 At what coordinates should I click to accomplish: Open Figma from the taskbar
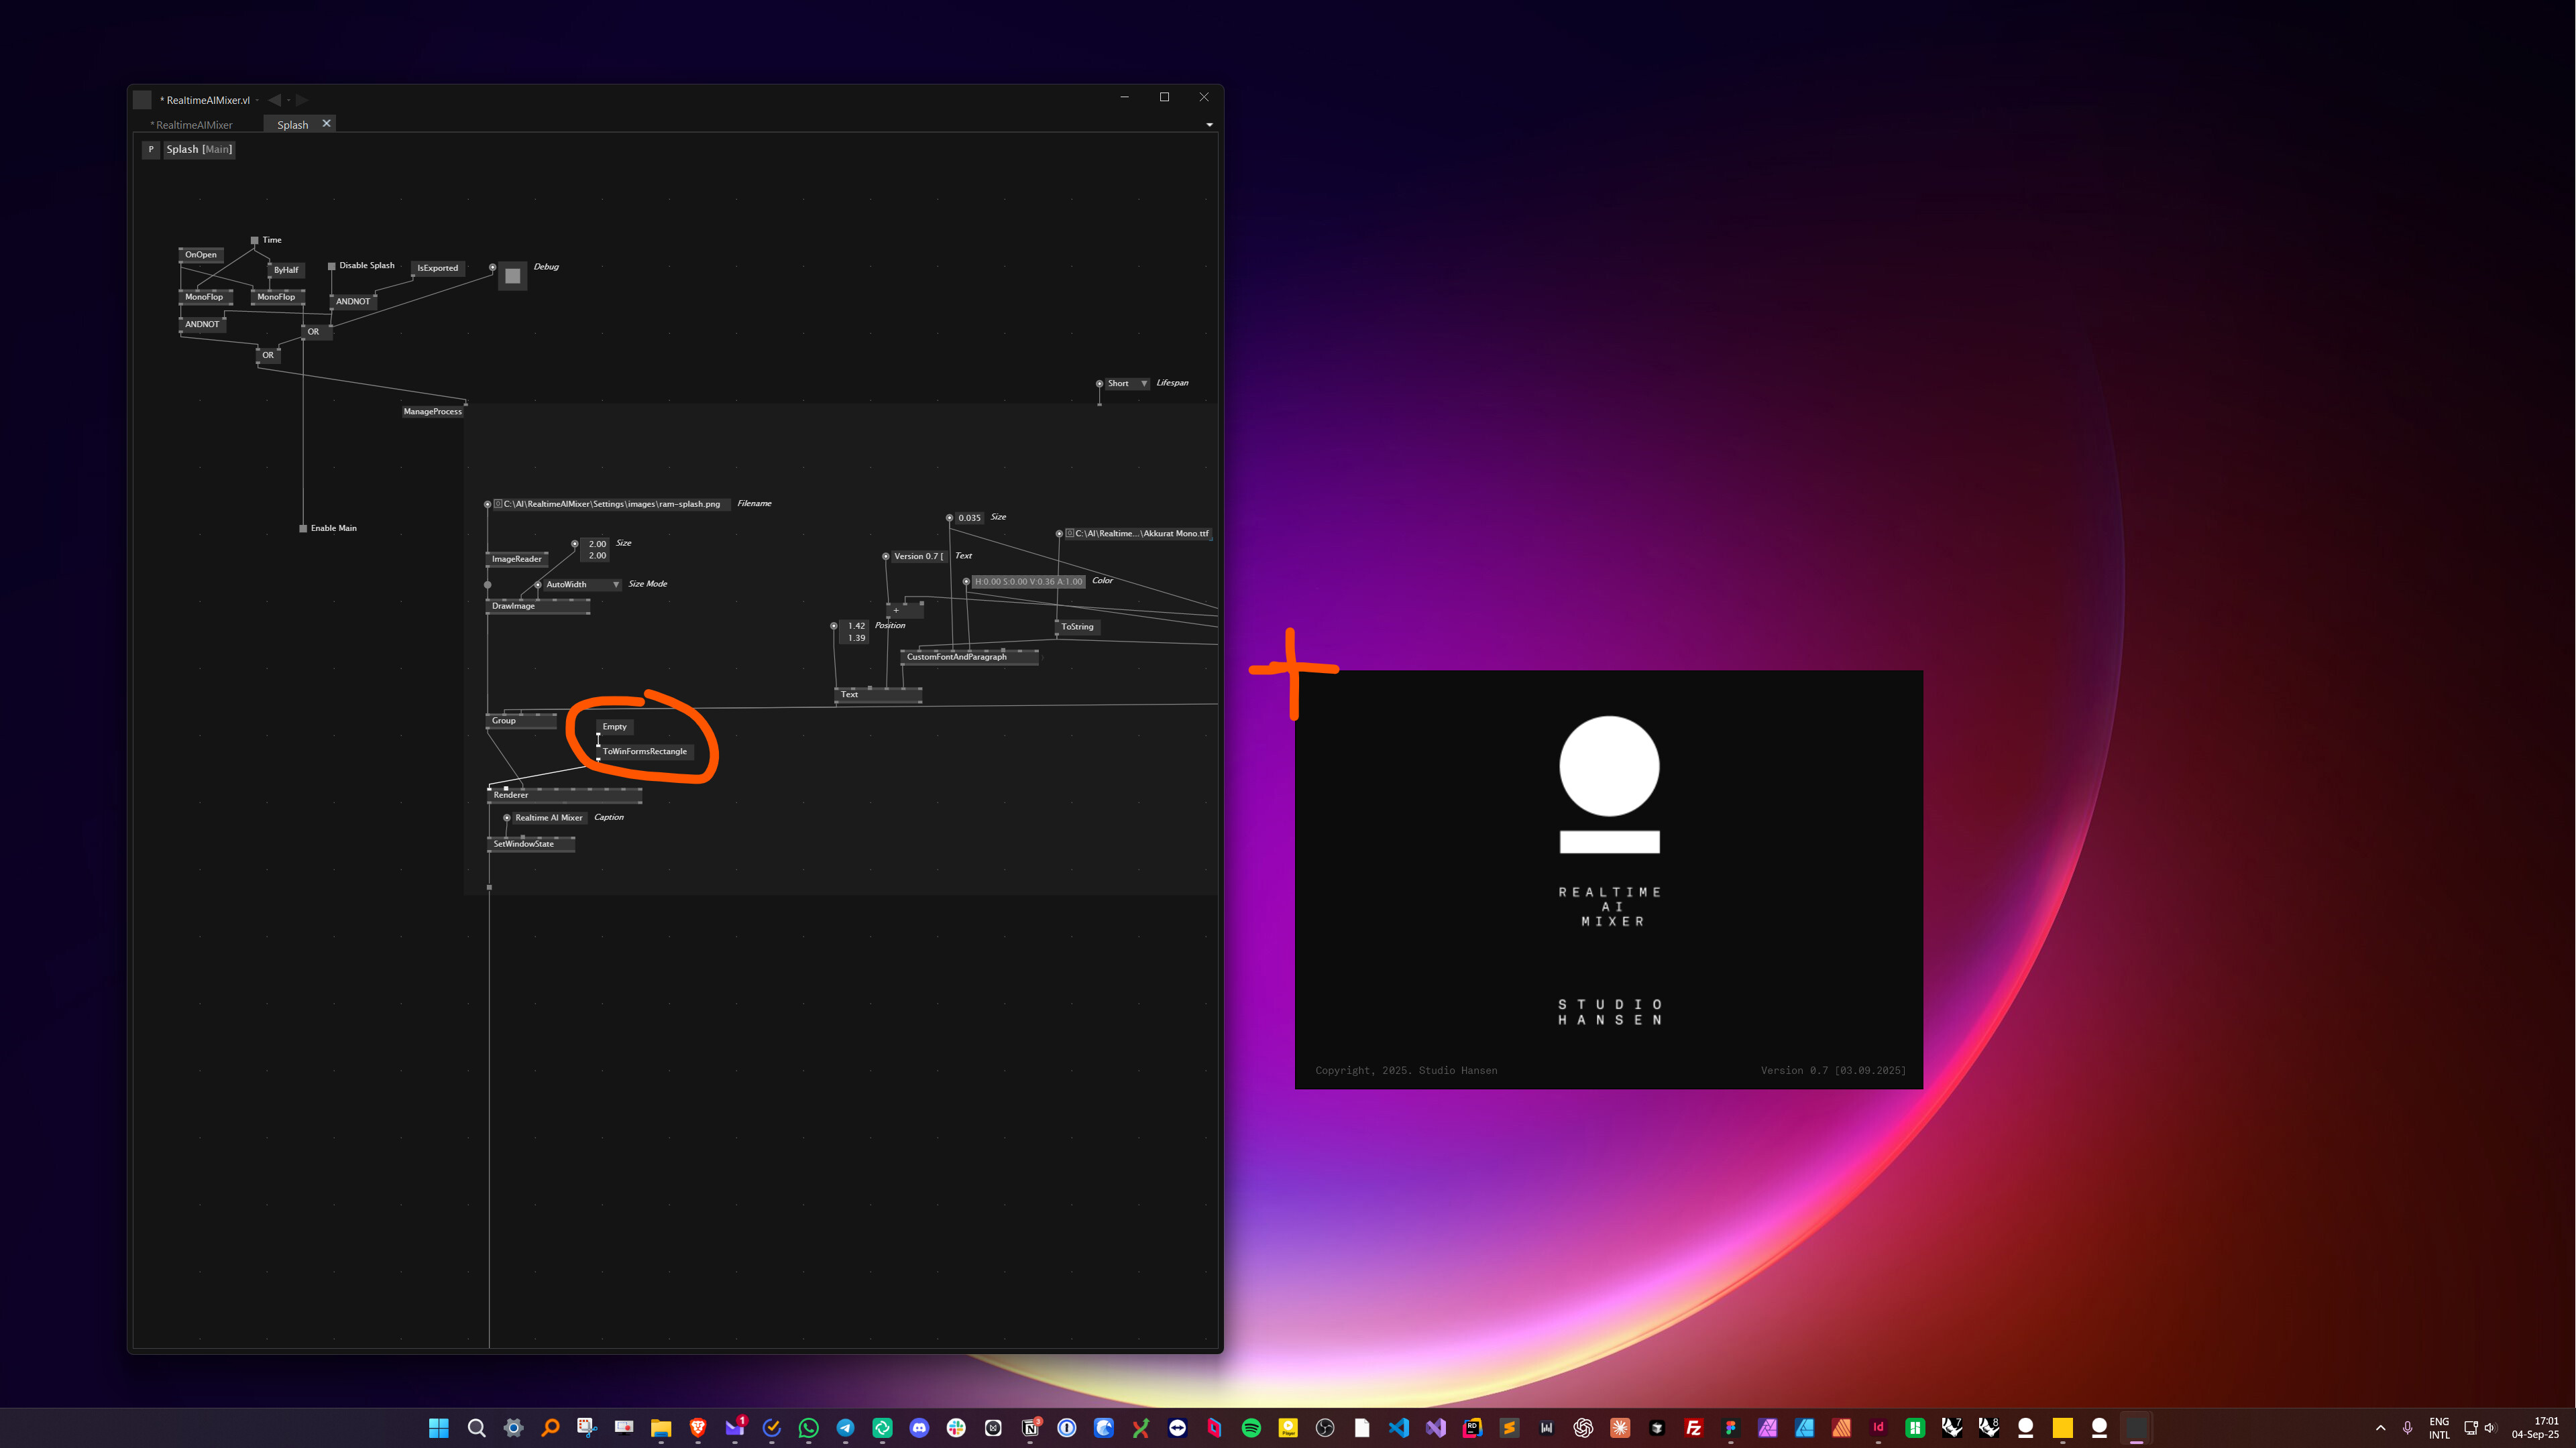click(x=1730, y=1427)
